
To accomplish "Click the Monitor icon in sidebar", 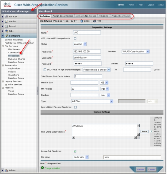I will (x=7, y=21).
